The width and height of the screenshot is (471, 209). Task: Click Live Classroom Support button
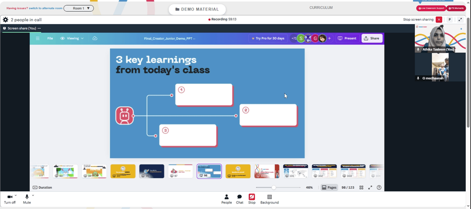(431, 8)
